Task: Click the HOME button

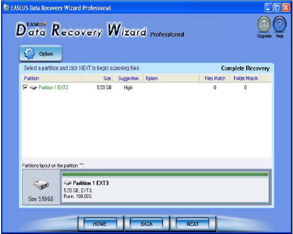Action: pyautogui.click(x=100, y=223)
